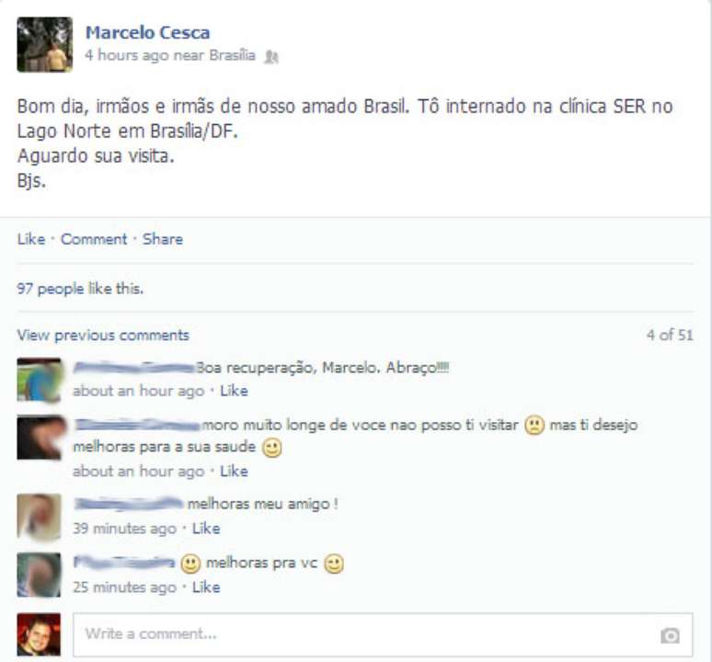Screen dimensions: 712x662
Task: Click in the Write a comment field
Action: 383,634
